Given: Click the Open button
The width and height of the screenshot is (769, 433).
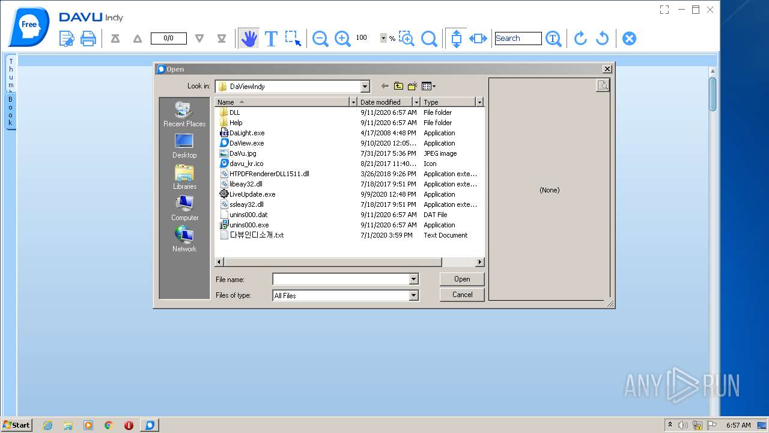Looking at the screenshot, I should (x=462, y=279).
